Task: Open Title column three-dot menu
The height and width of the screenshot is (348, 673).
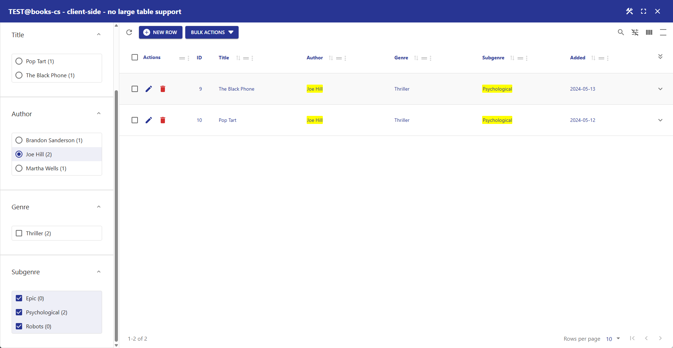Action: pos(252,58)
